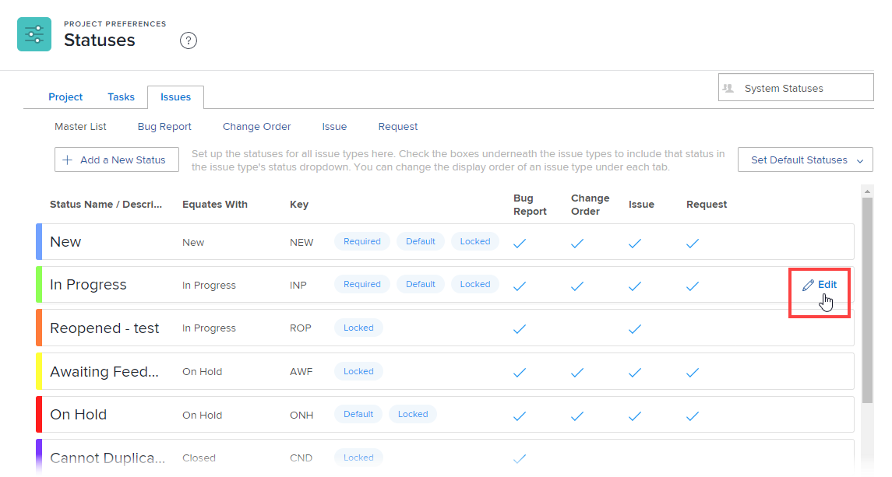This screenshot has height=477, width=892.
Task: Click the Add a New Status button
Action: point(116,160)
